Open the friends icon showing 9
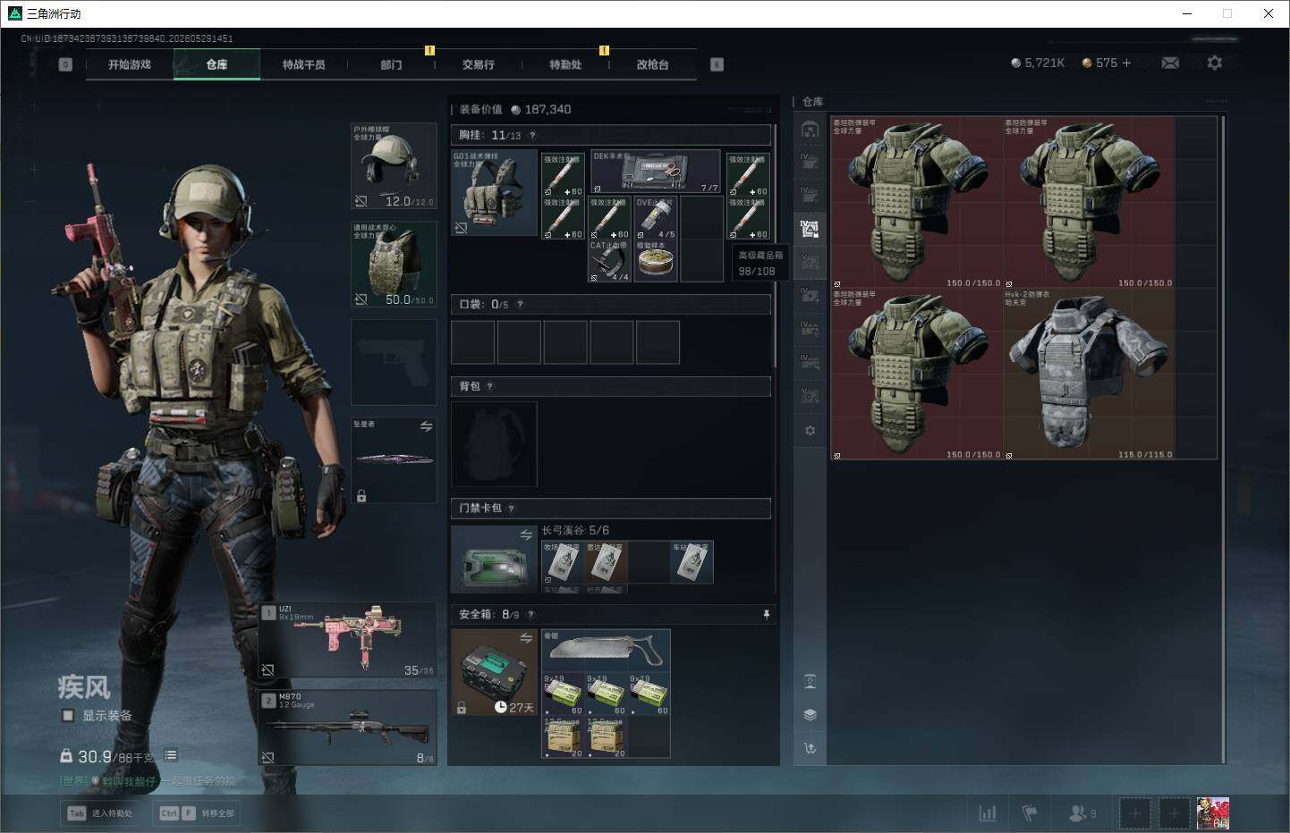1290x833 pixels. point(1082,813)
